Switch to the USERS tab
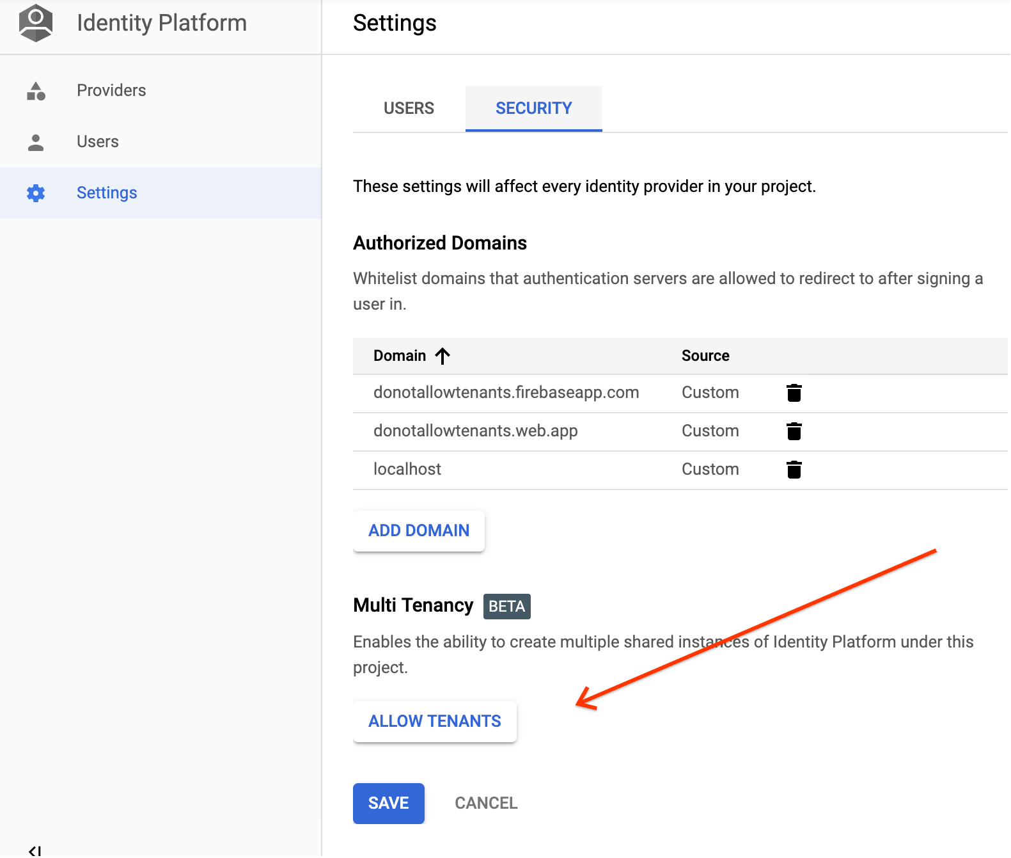Image resolution: width=1011 pixels, height=858 pixels. click(x=409, y=108)
